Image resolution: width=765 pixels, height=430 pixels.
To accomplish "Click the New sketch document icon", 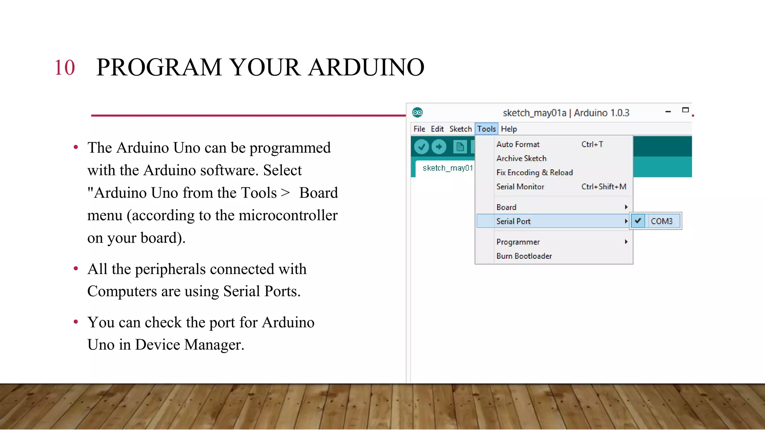I will (460, 147).
